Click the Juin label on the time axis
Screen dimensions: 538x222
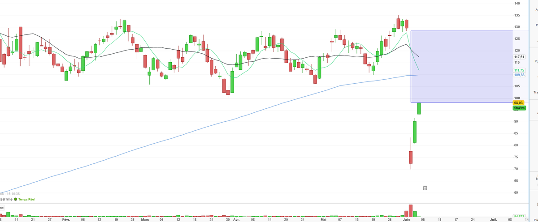point(406,220)
